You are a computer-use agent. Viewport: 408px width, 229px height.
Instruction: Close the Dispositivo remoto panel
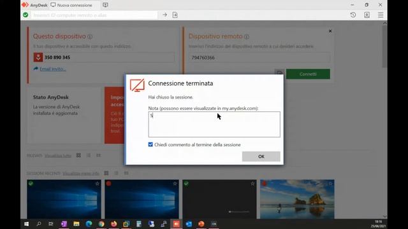click(330, 31)
